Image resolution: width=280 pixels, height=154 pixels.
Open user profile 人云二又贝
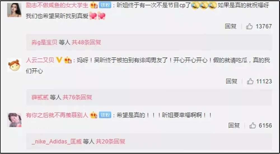[x=40, y=60]
